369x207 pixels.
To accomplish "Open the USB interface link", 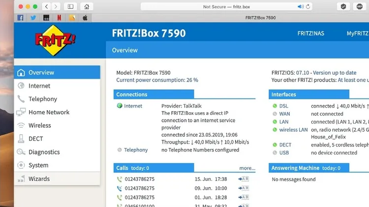I will [284, 152].
